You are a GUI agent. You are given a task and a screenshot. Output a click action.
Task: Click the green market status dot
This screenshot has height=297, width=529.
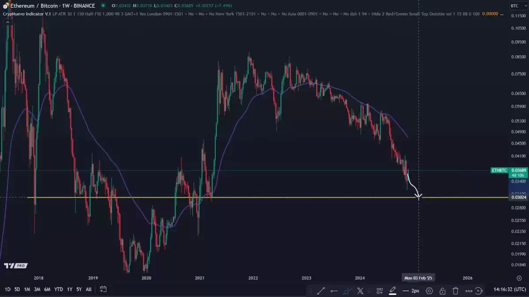103,6
